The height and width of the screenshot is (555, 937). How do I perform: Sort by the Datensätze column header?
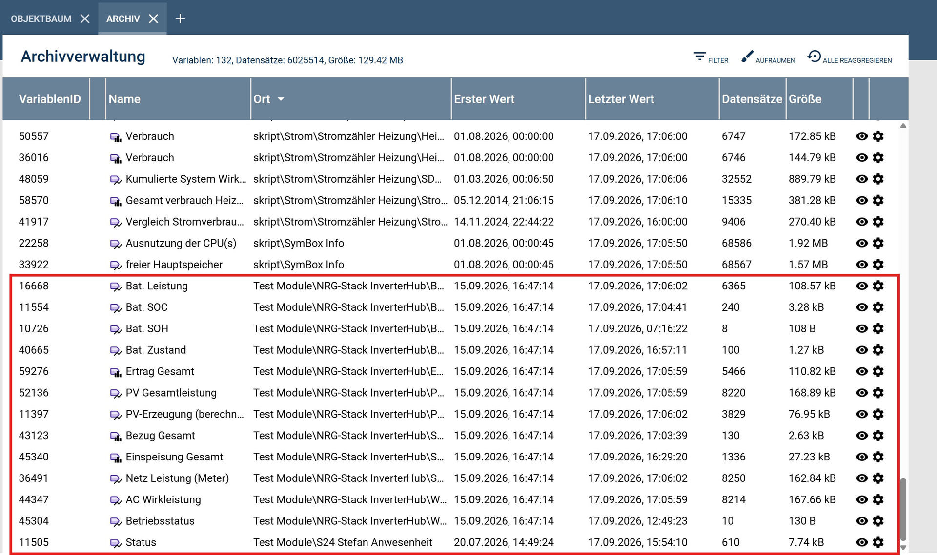[x=752, y=99]
